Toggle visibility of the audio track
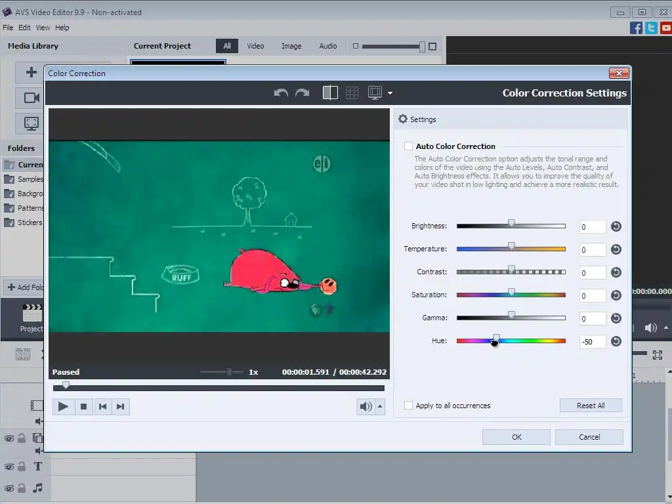Viewport: 672px width, 504px height. point(9,488)
